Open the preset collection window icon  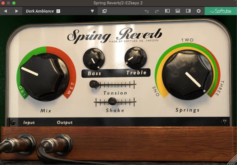point(104,11)
